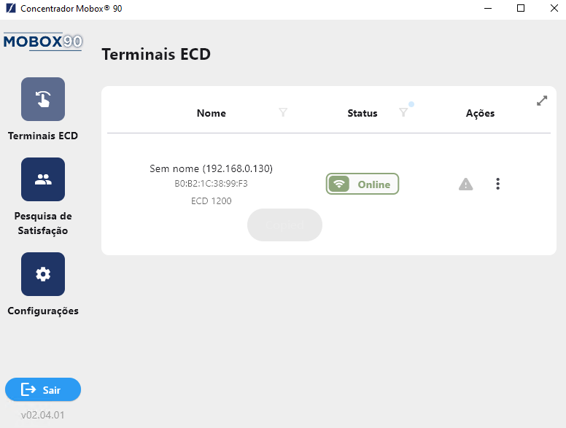Click the MAC address B0:B2:1C:38:99:F3

(x=212, y=183)
